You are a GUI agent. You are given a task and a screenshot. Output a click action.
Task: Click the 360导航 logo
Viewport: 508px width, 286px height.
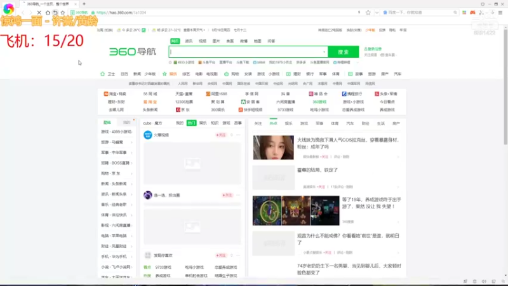[x=133, y=51]
